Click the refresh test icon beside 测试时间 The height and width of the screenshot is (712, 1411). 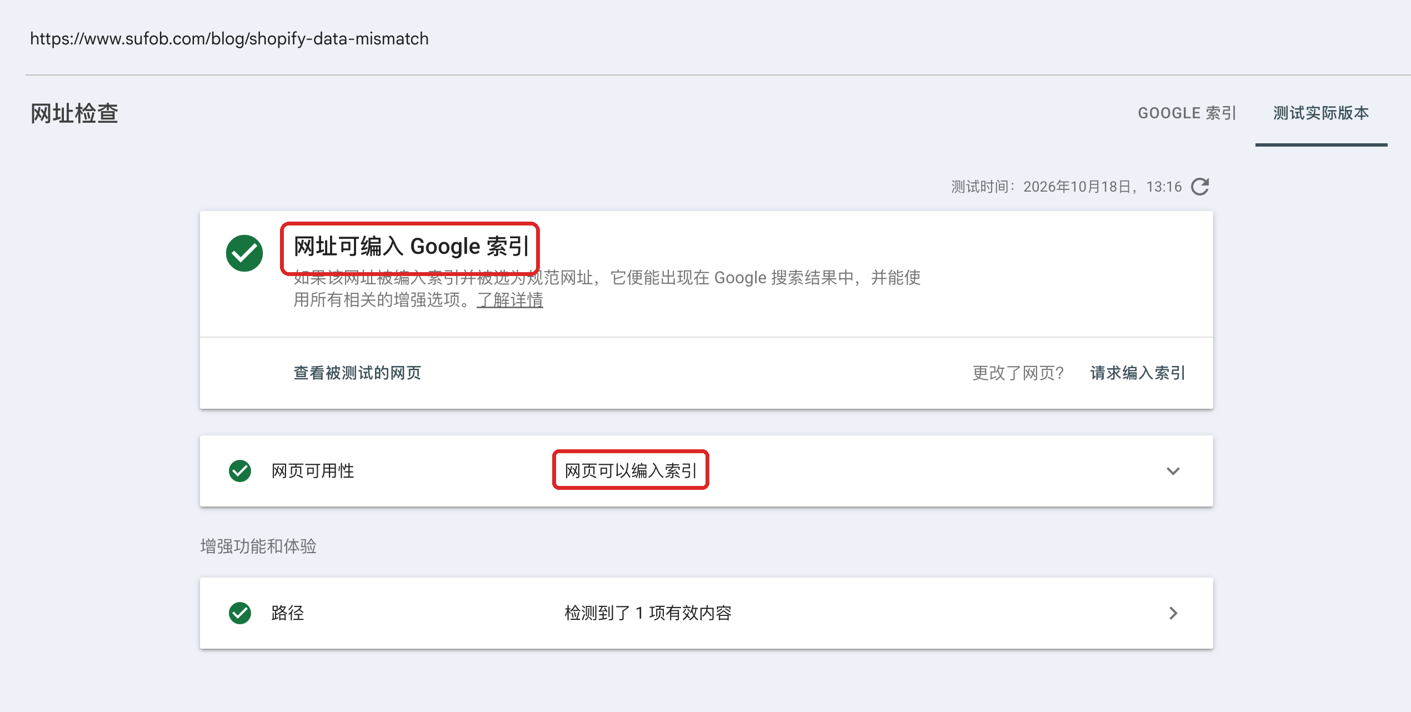click(1200, 187)
